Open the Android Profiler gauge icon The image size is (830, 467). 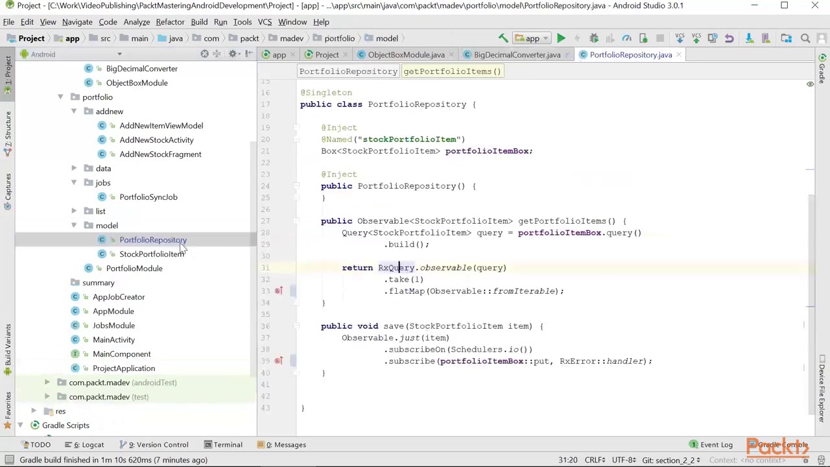626,38
